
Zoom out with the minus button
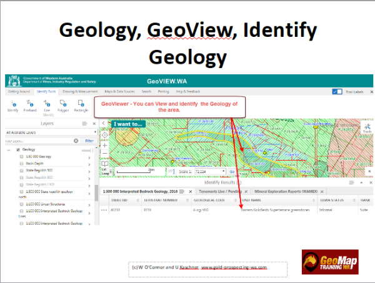tap(105, 154)
